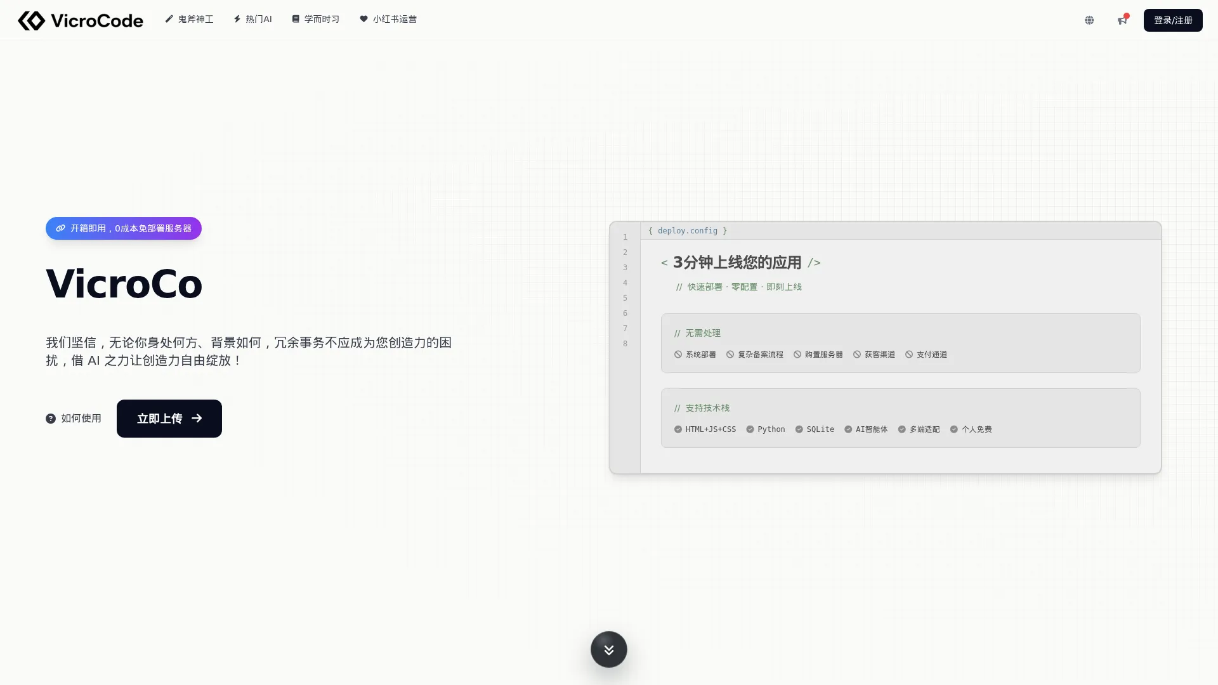1218x685 pixels.
Task: Open the 热门AI menu item
Action: click(x=252, y=20)
